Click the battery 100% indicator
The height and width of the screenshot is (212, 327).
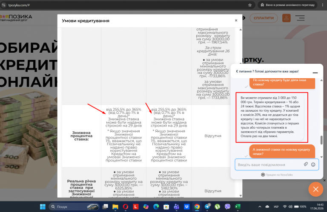300,206
